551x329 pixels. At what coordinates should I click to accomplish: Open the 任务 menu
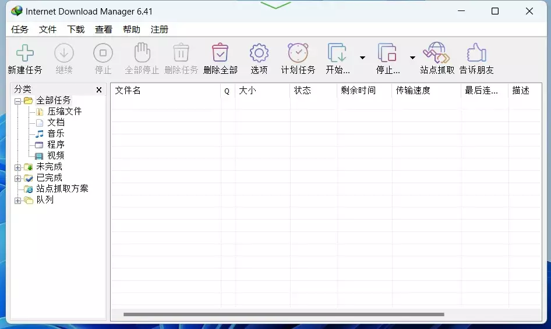pyautogui.click(x=20, y=30)
